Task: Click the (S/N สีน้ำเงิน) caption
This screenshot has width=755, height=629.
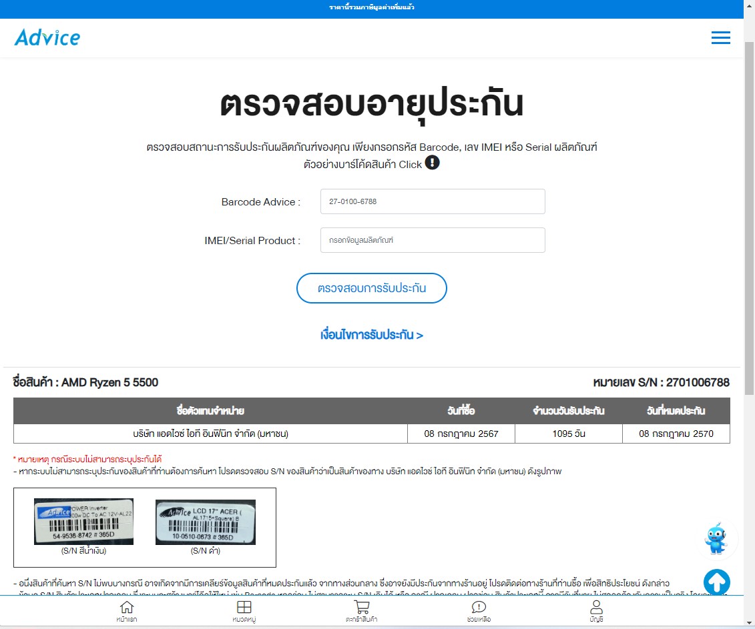Action: [x=84, y=550]
